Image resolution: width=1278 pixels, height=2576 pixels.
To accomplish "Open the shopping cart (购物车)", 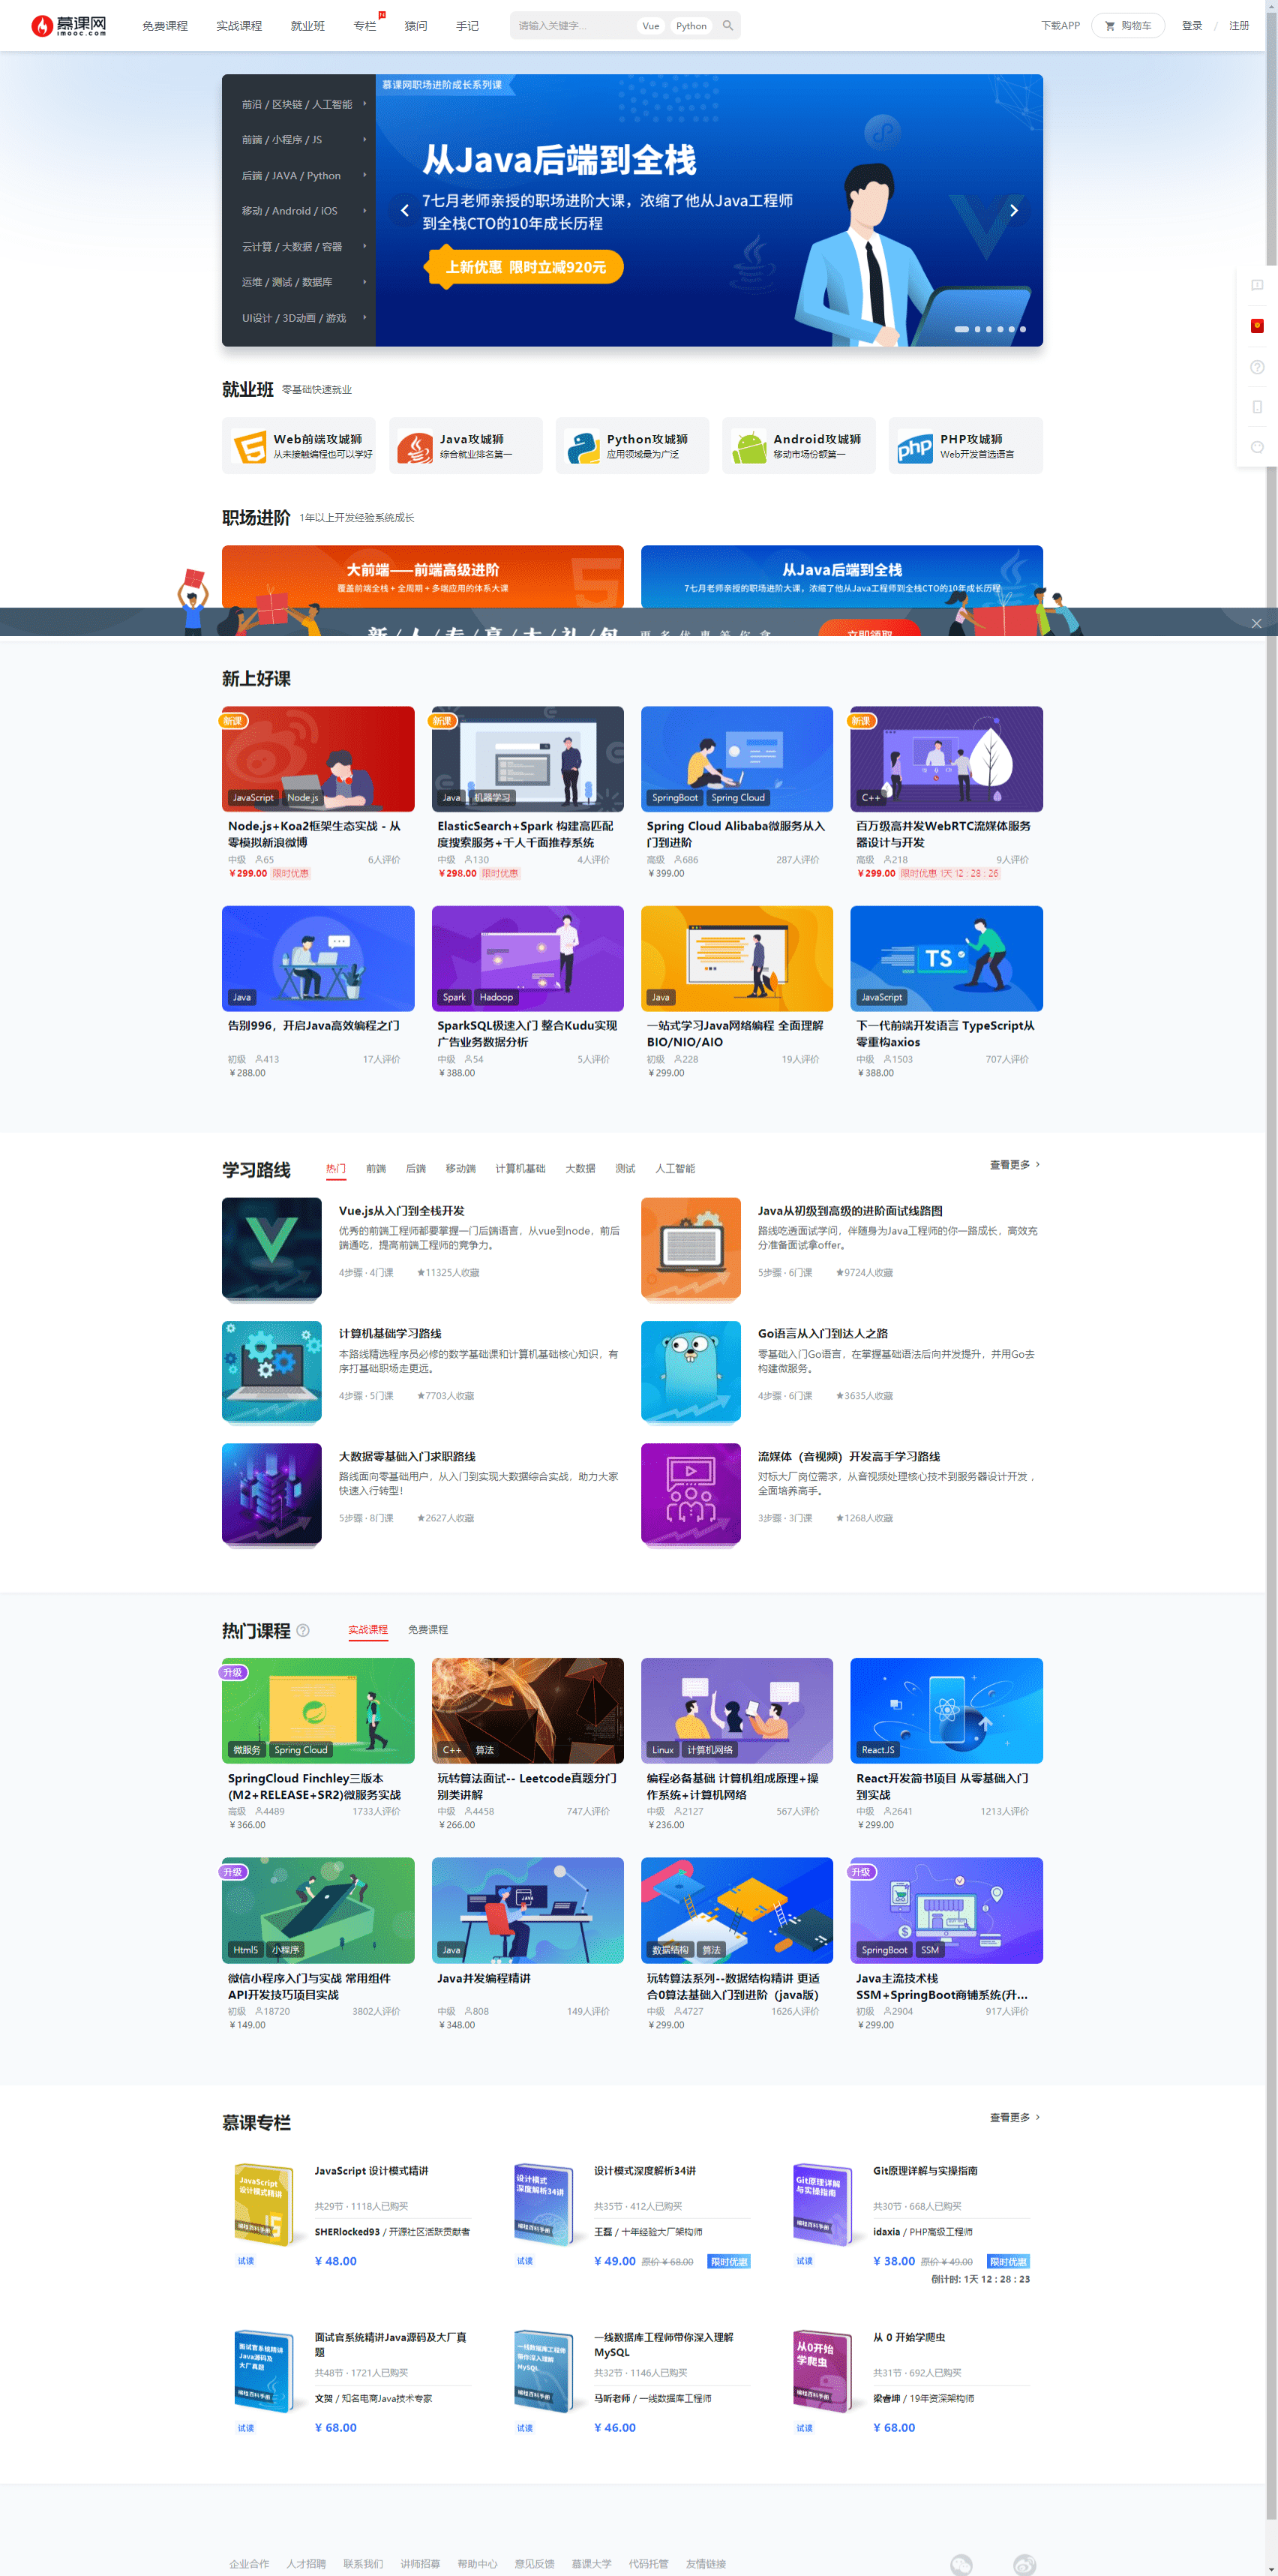I will [1127, 26].
